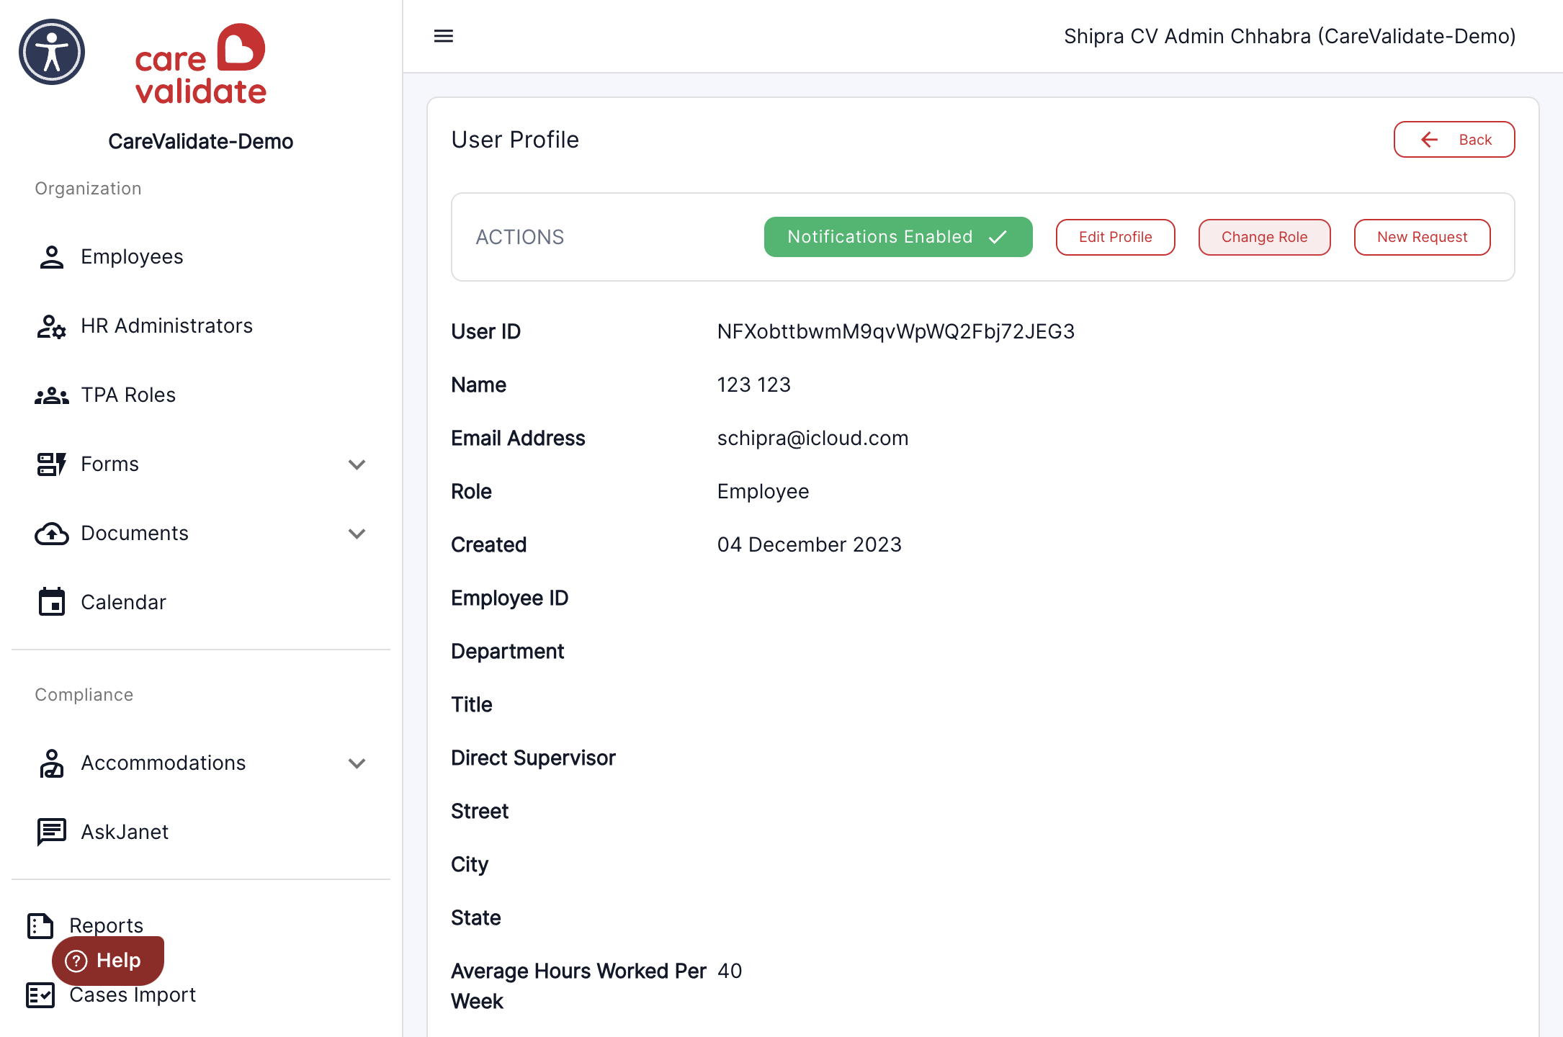This screenshot has width=1563, height=1037.
Task: Click the created date 04 December 2023
Action: (810, 544)
